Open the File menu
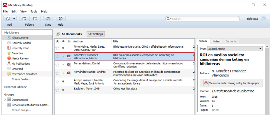Image resolution: width=272 pixels, height=117 pixels. point(5,11)
